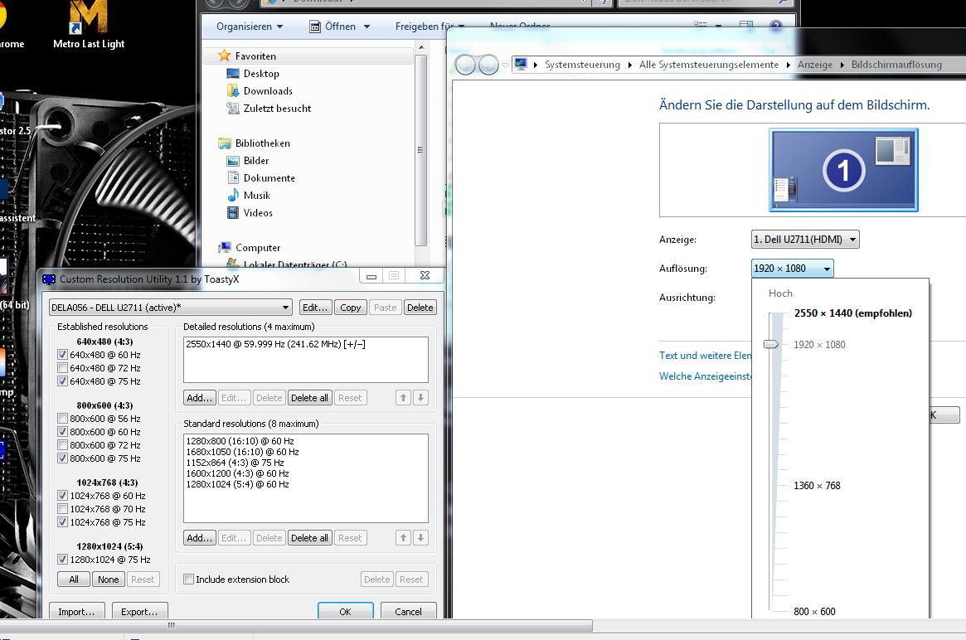Screen dimensions: 966x640
Task: Uncheck 1280x1024 @ 75 Hz
Action: coord(62,560)
